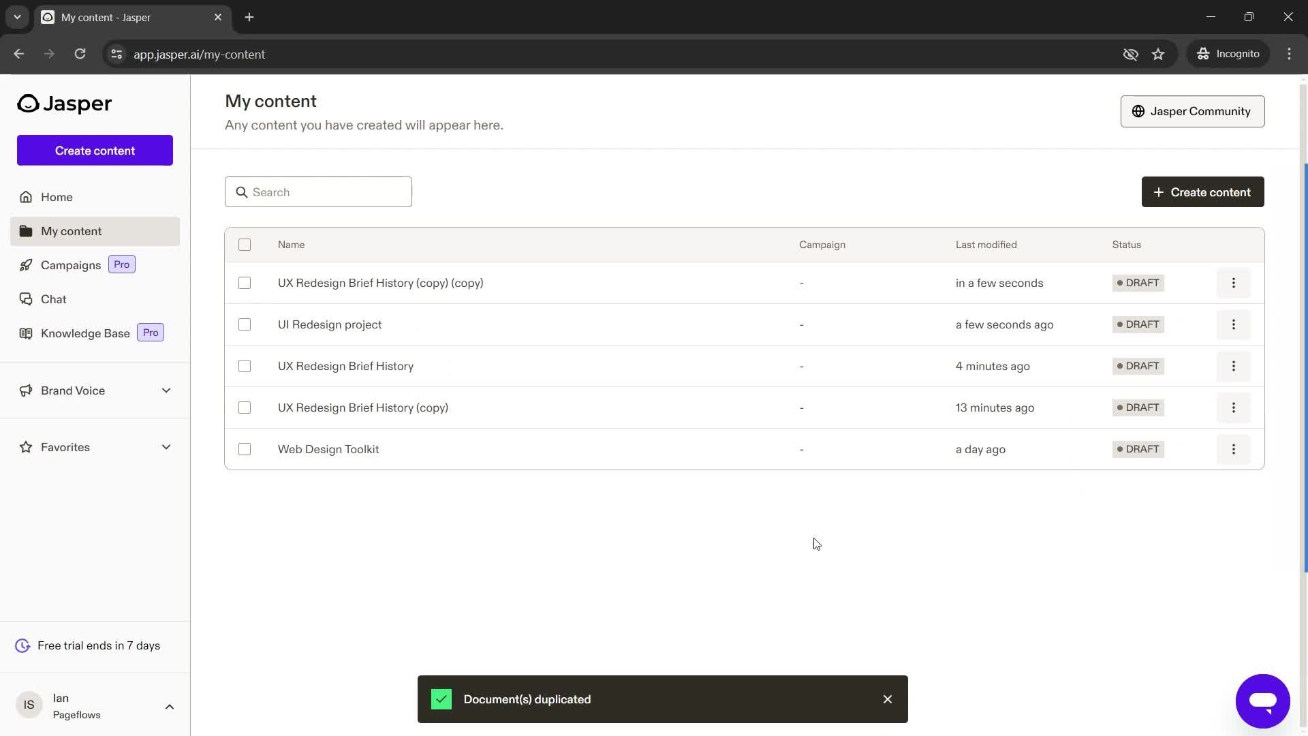Viewport: 1308px width, 736px height.
Task: Click the My content menu item
Action: point(71,231)
